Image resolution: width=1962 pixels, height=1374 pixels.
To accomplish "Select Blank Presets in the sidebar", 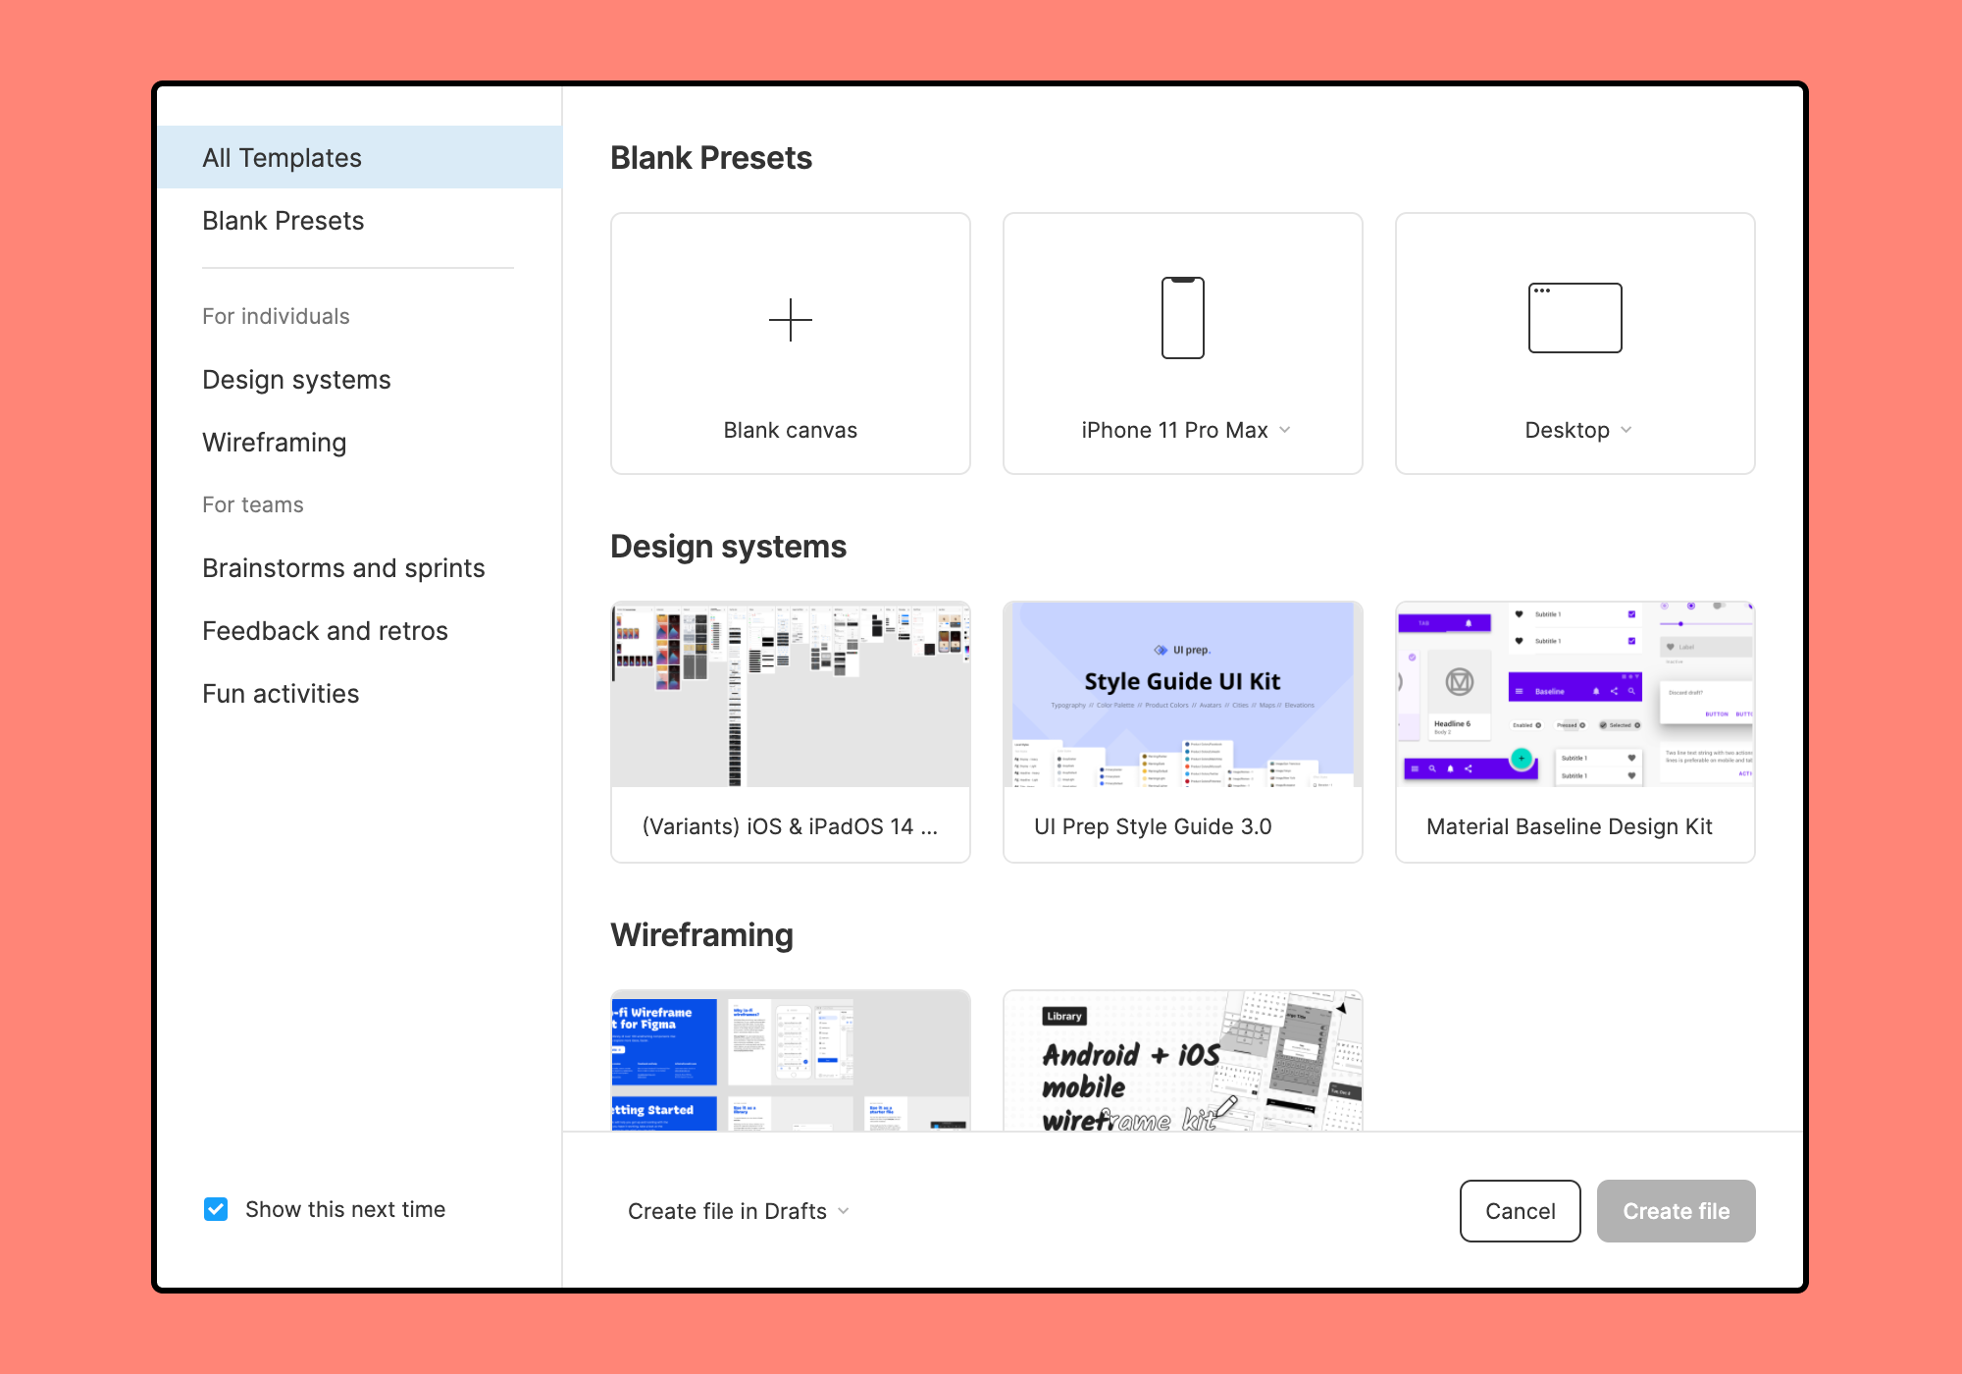I will pos(359,221).
